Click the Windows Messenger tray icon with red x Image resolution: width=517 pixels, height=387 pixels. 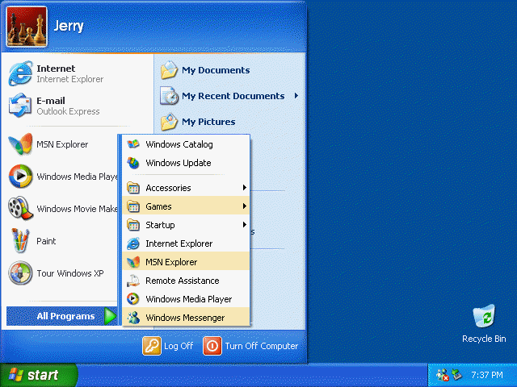click(x=442, y=374)
